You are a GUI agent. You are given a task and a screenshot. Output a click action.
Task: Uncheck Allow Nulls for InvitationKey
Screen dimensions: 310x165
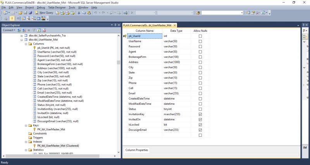pos(200,114)
